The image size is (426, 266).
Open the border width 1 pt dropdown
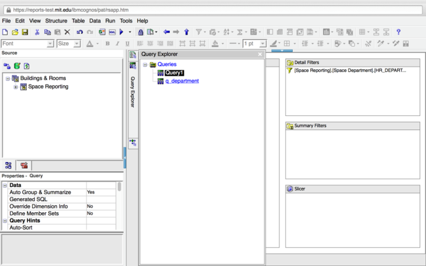tap(263, 44)
